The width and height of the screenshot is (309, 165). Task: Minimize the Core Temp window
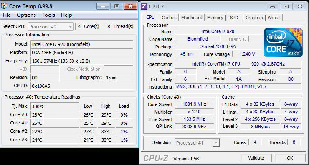102,6
